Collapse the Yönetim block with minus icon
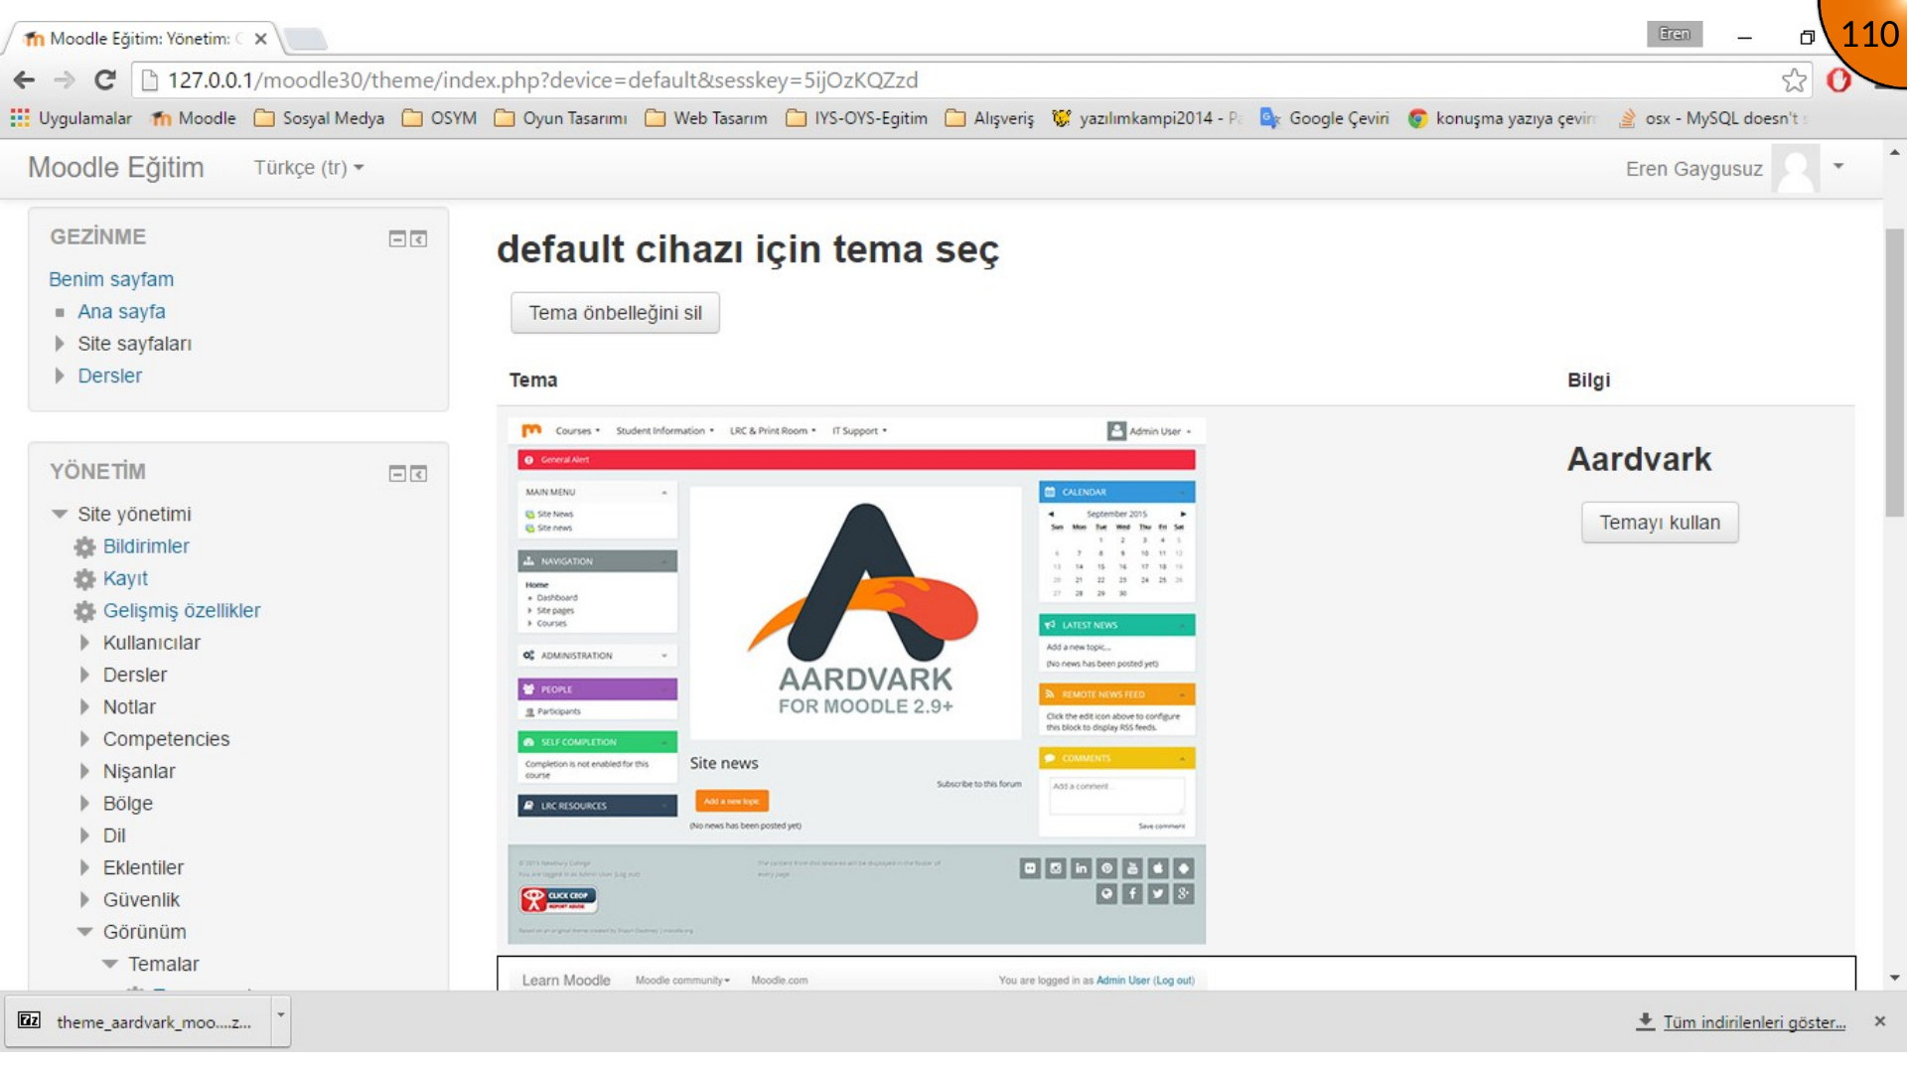 (397, 474)
